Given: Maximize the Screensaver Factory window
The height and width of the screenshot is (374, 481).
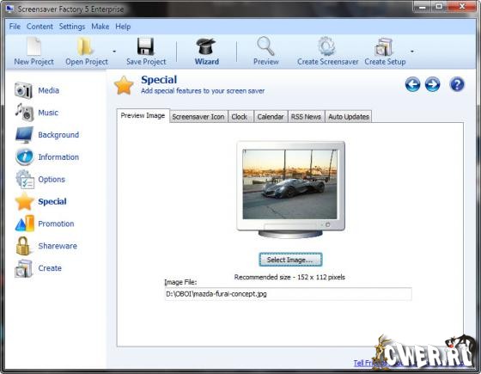Looking at the screenshot, I should pos(439,7).
